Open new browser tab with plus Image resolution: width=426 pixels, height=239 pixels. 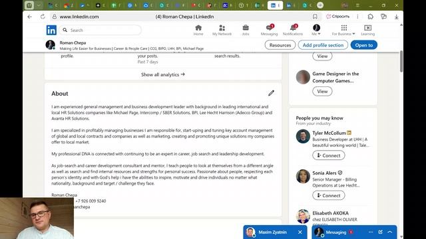(320, 5)
